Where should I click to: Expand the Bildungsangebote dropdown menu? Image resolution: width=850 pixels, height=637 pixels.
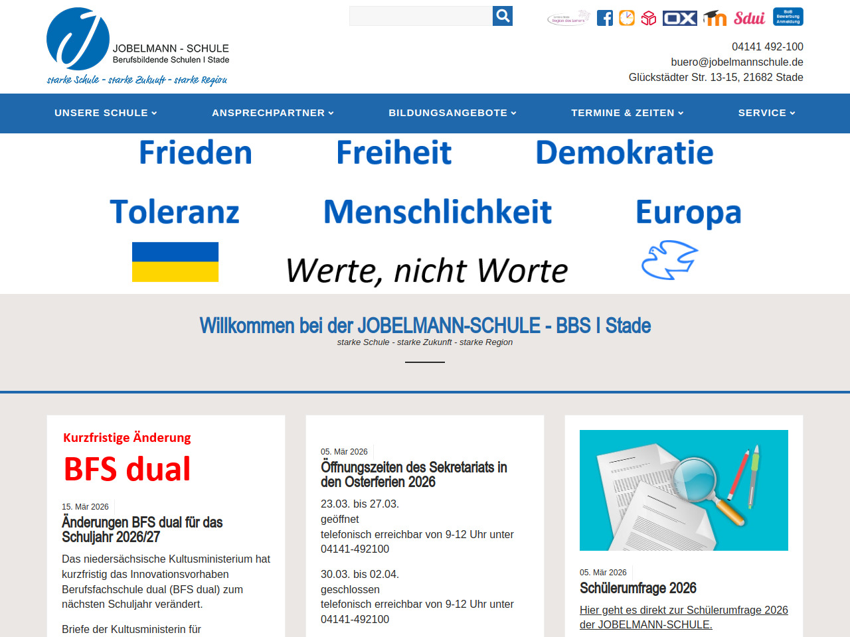(x=452, y=113)
